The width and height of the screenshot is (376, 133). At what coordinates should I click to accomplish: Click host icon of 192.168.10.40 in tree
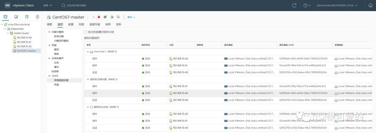(15, 38)
